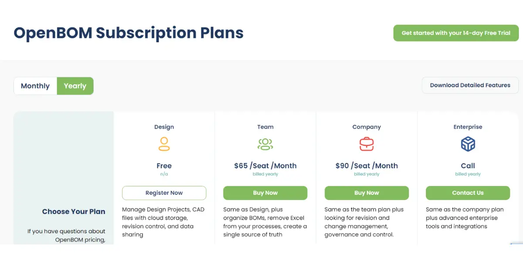Select the Yearly billing option

[75, 86]
